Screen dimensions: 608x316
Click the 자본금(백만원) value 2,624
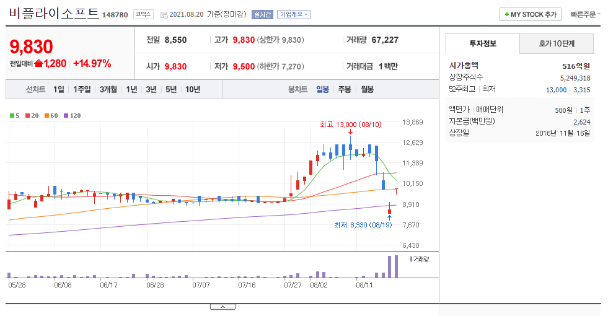(581, 122)
